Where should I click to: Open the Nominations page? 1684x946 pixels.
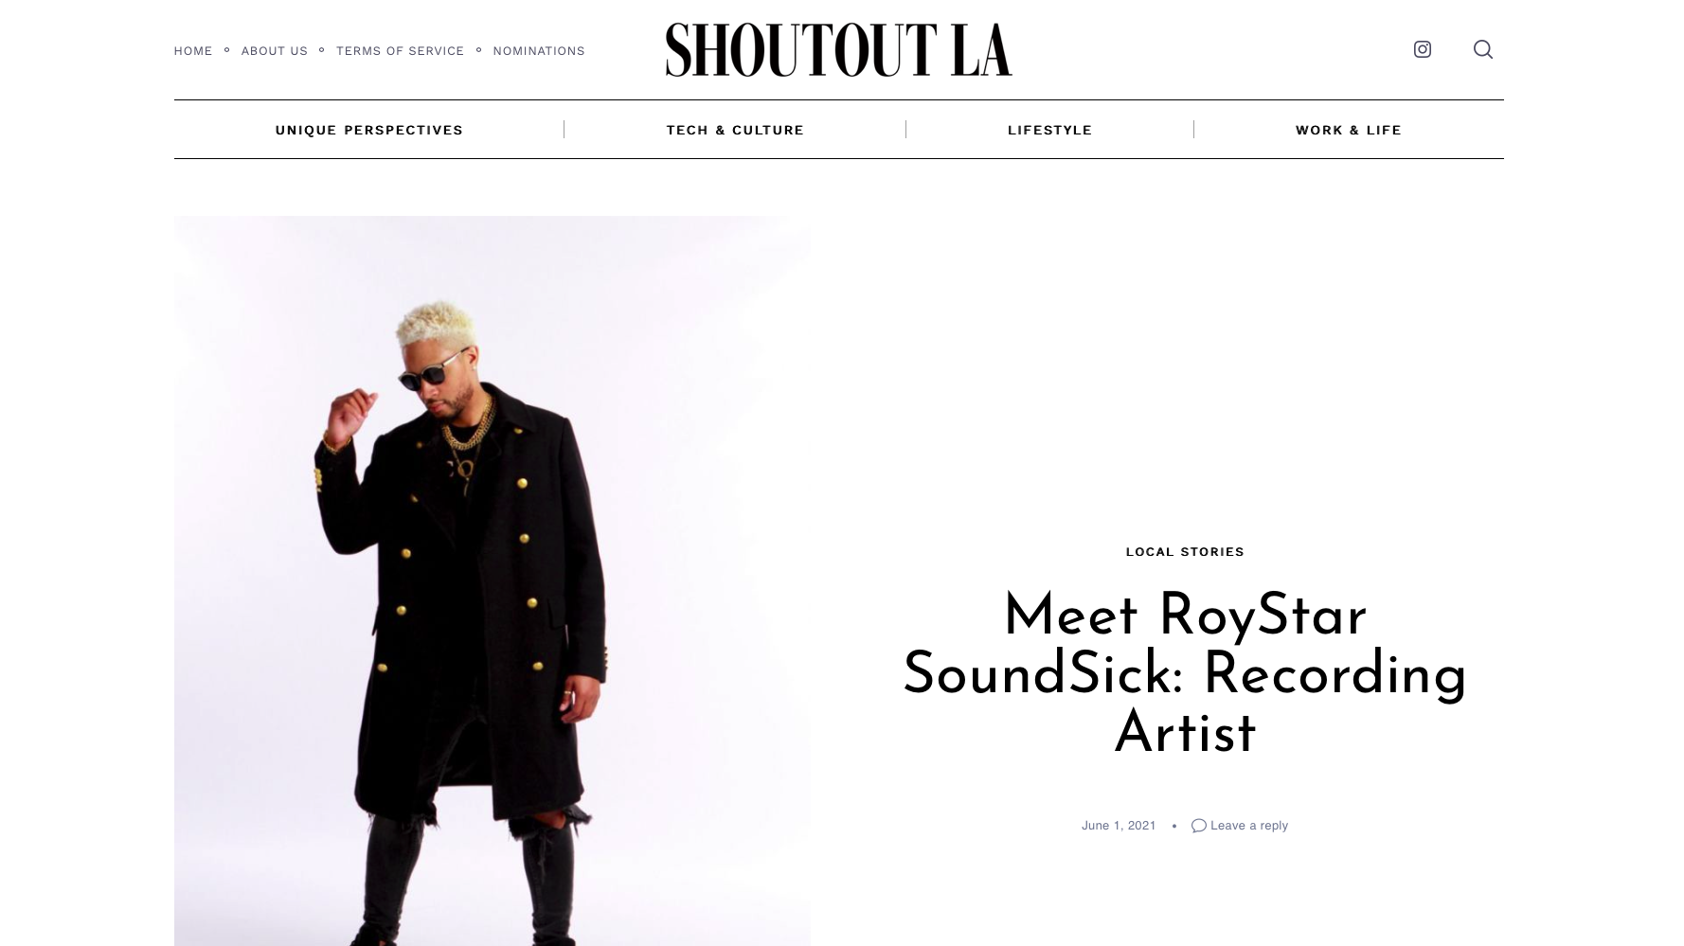pyautogui.click(x=539, y=51)
